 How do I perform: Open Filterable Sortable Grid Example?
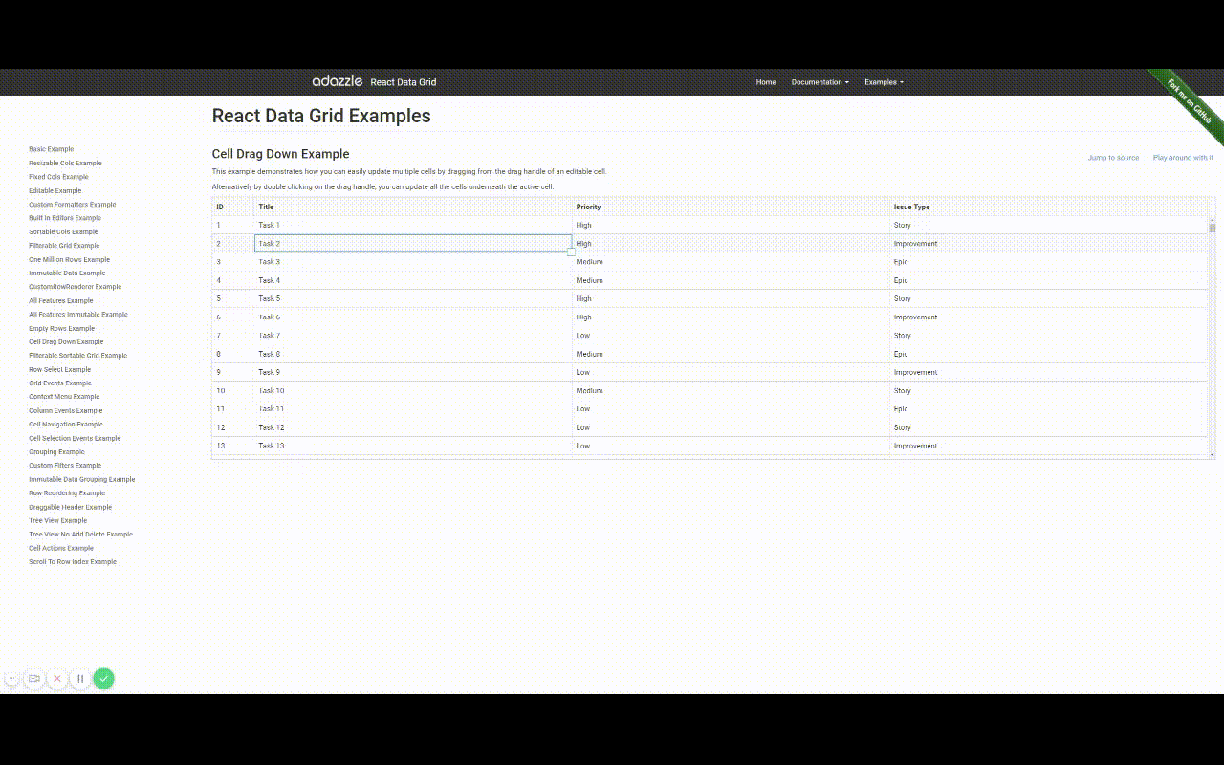(x=77, y=356)
